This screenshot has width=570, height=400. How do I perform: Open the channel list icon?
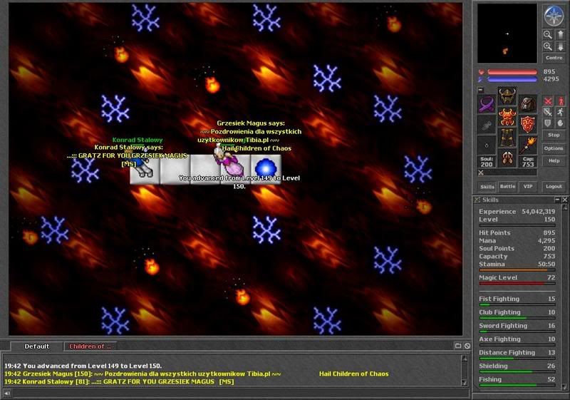(x=458, y=346)
